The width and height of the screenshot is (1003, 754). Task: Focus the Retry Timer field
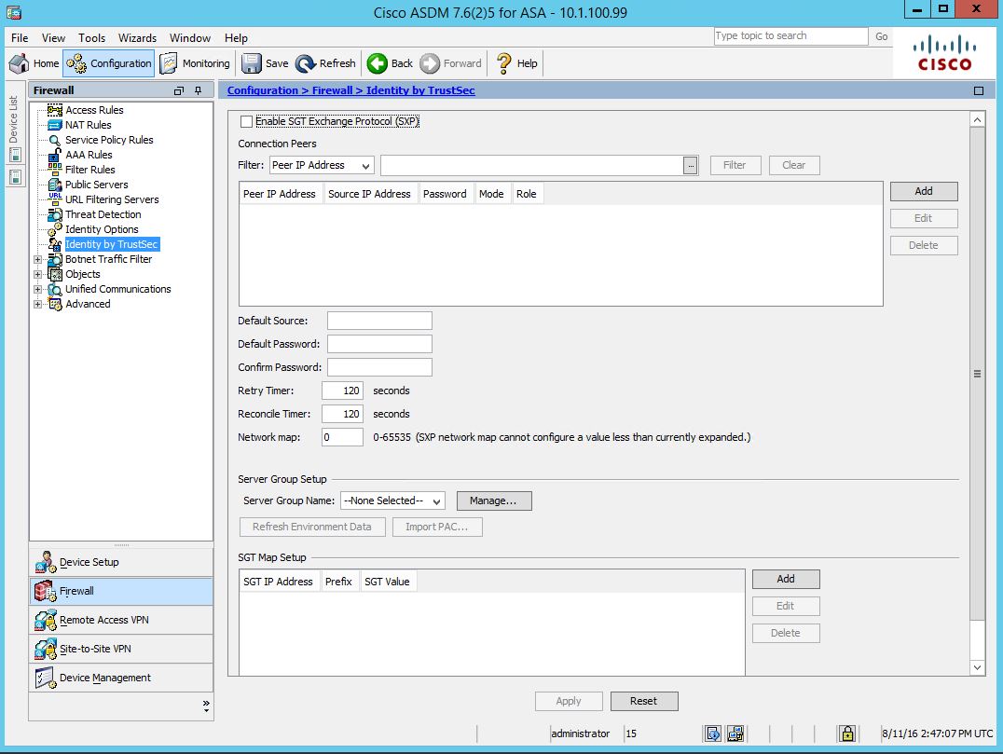click(x=342, y=391)
